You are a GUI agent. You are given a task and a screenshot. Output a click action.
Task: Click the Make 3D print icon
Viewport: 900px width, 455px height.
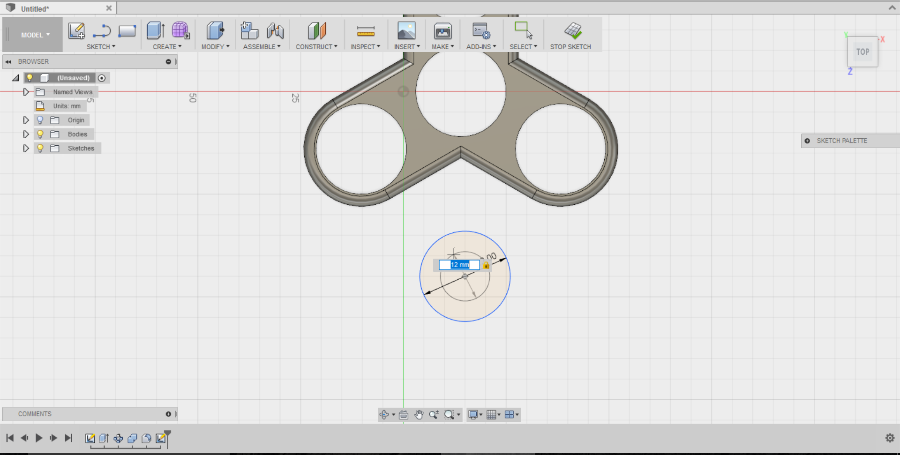(x=443, y=31)
